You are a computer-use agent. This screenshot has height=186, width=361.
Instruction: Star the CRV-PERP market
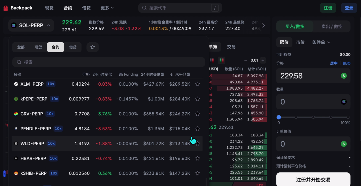[197, 114]
